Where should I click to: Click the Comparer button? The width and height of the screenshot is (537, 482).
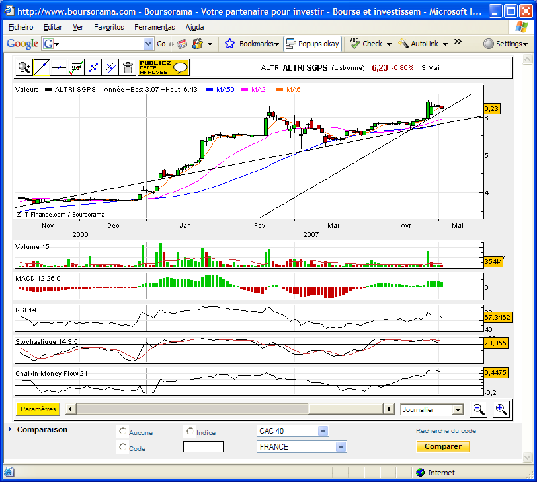tap(443, 446)
